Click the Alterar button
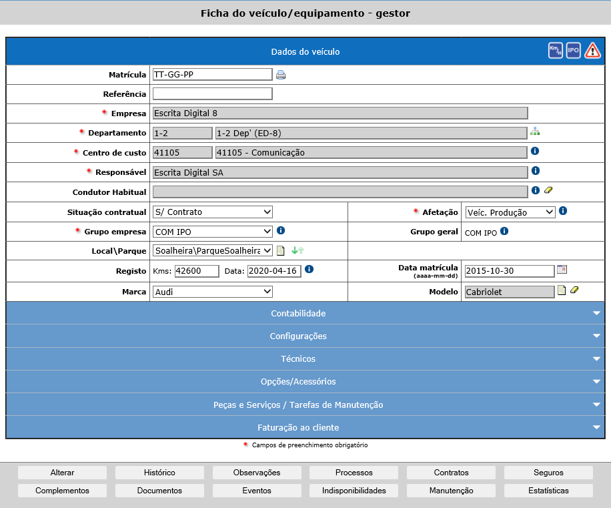This screenshot has height=508, width=611. click(x=62, y=473)
